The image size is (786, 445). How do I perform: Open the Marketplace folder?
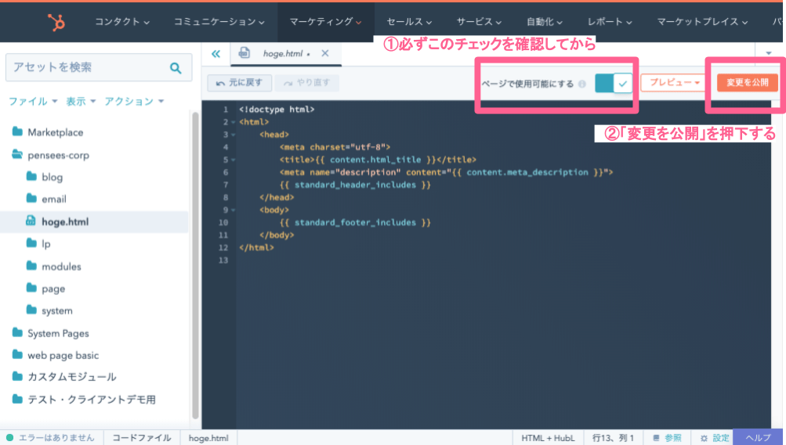55,132
